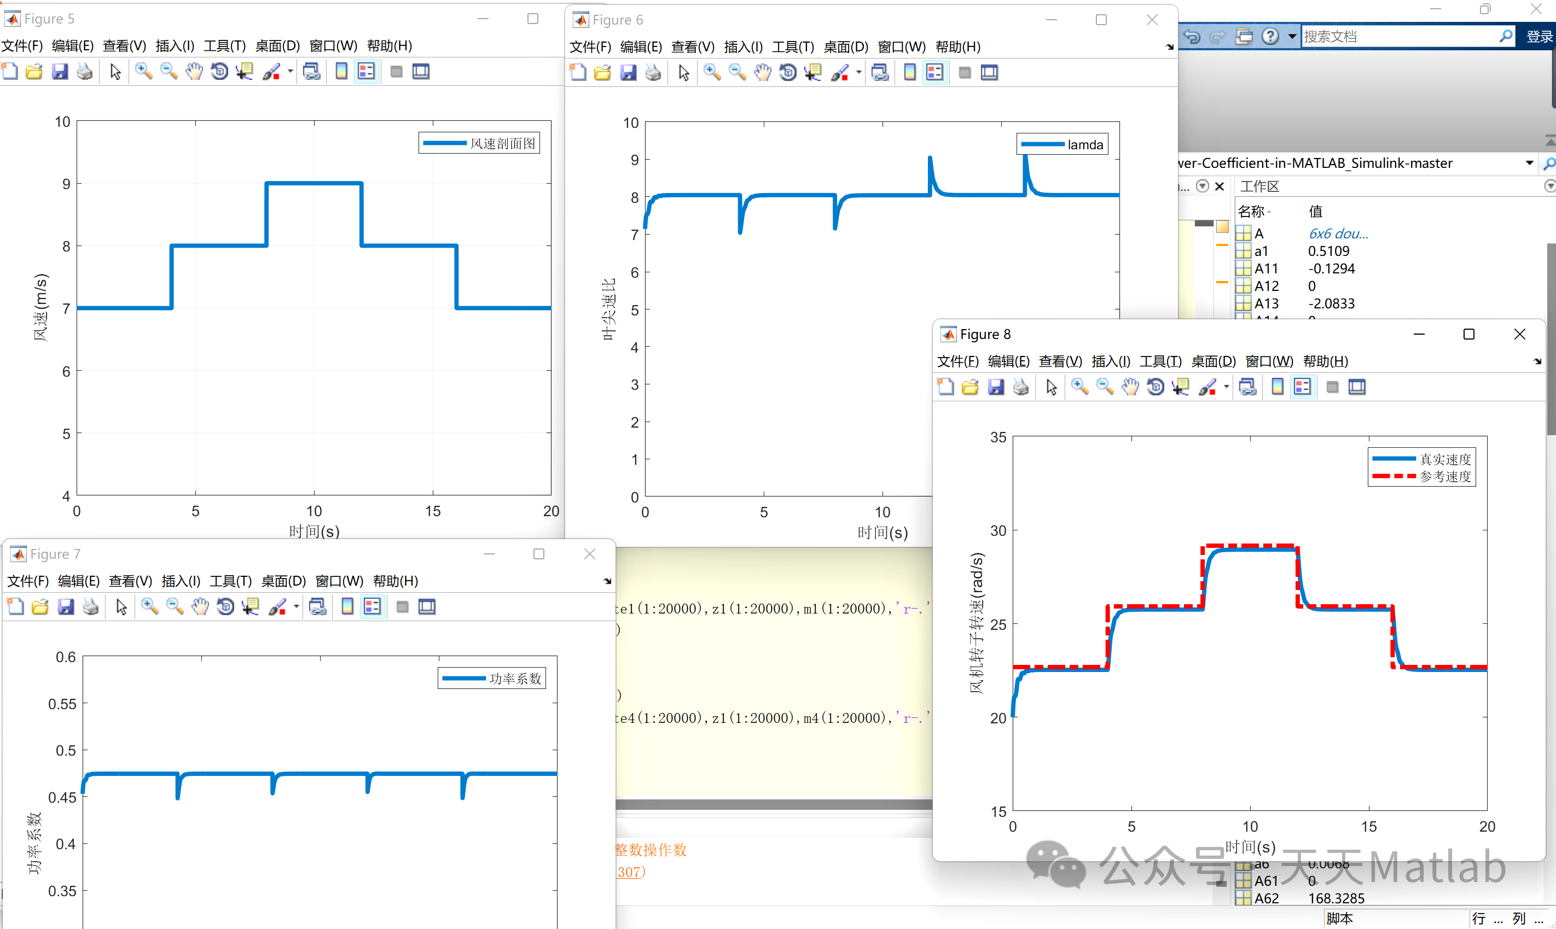Dock Figure 8 using arrow icon

pos(1537,361)
